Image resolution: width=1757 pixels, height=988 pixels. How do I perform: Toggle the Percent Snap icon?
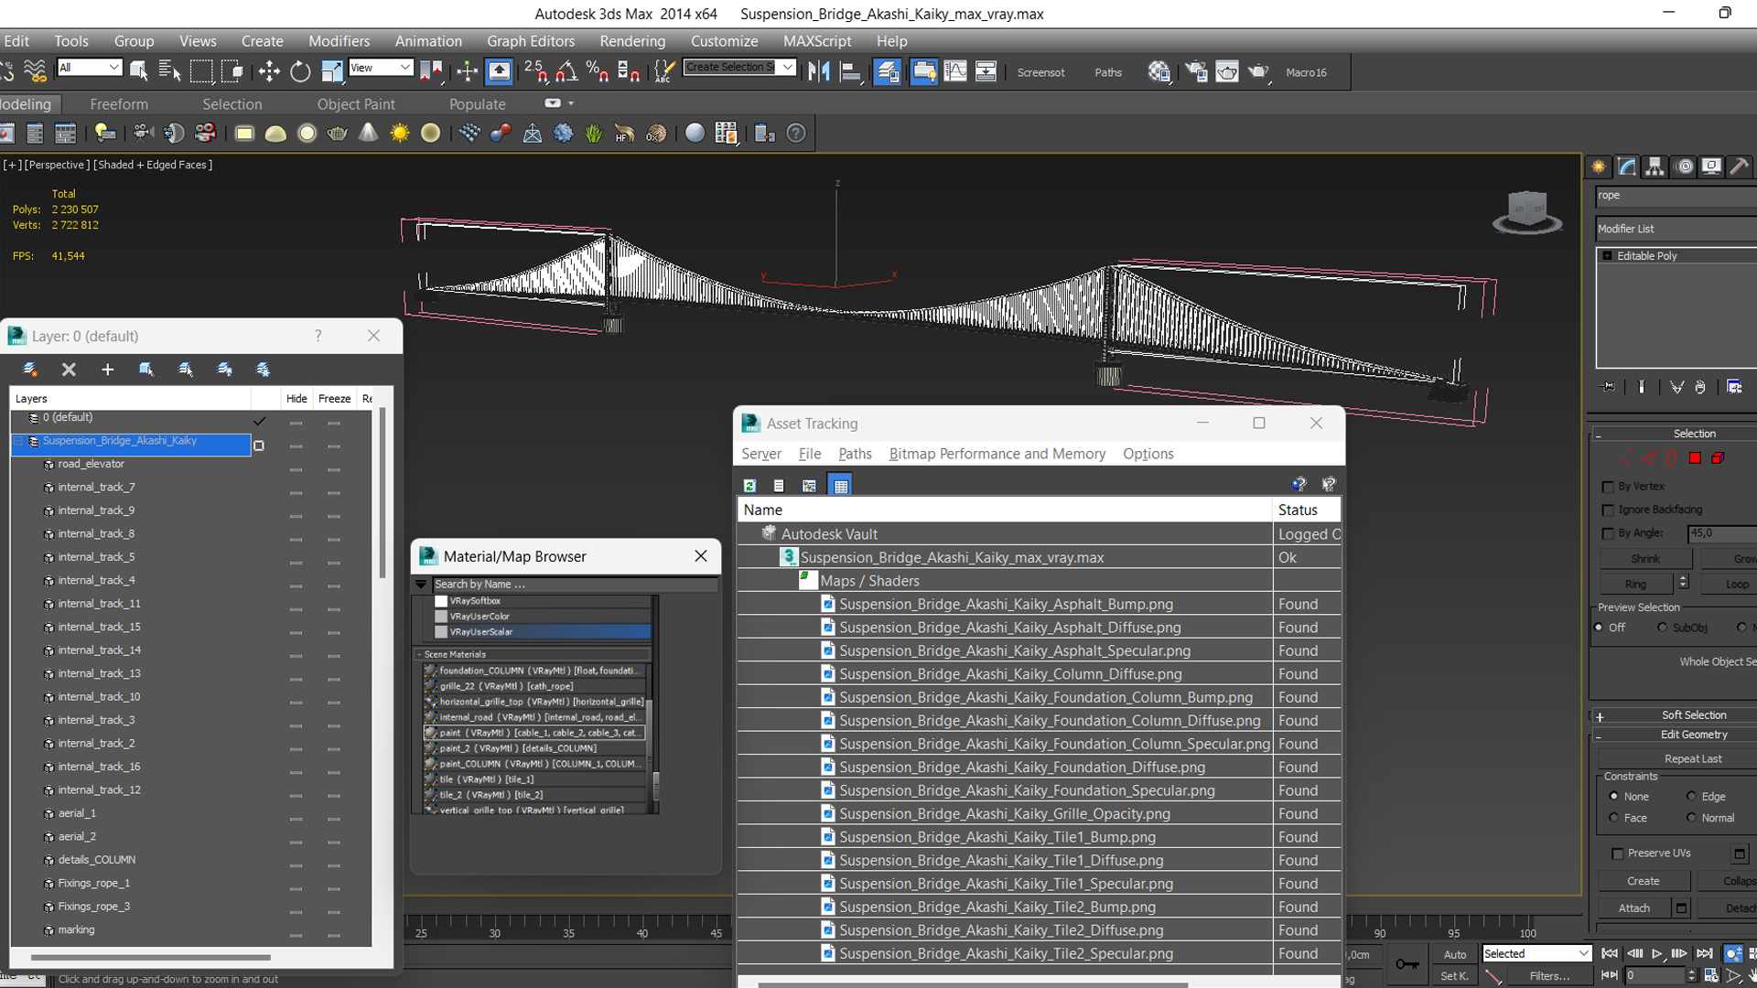click(x=598, y=71)
